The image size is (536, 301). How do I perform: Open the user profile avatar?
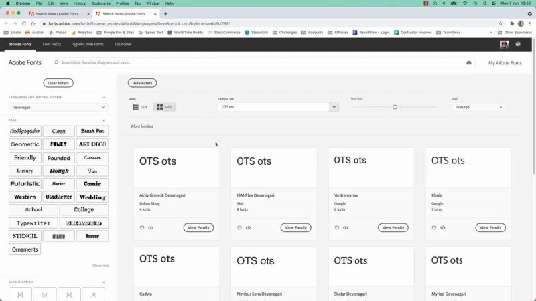coord(505,44)
